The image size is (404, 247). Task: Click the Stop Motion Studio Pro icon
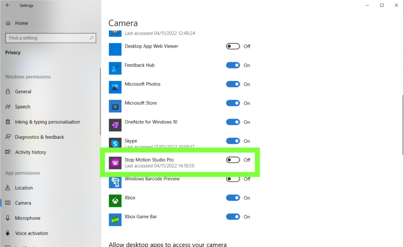115,163
